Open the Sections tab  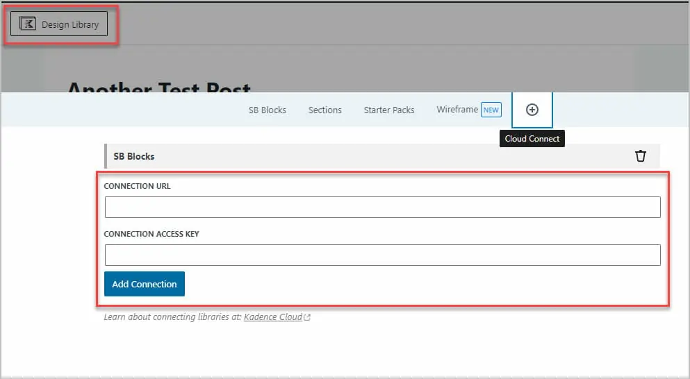tap(325, 110)
